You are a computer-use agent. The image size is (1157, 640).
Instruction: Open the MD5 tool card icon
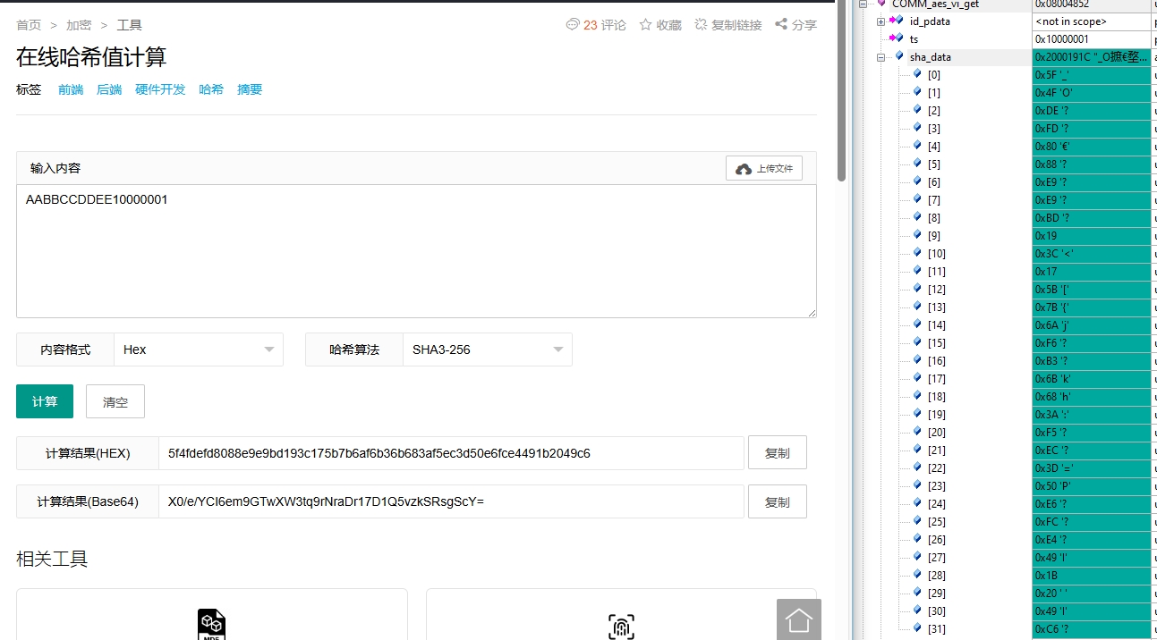211,624
